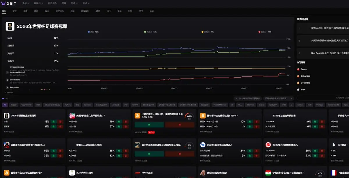Screen dimensions: 349x178
Task: Click the XBIT logo in the header
Action: coord(9,3)
